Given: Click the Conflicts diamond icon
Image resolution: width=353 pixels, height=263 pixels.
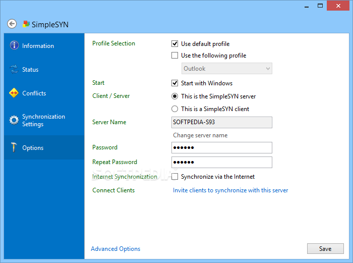Looking at the screenshot, I should point(14,93).
